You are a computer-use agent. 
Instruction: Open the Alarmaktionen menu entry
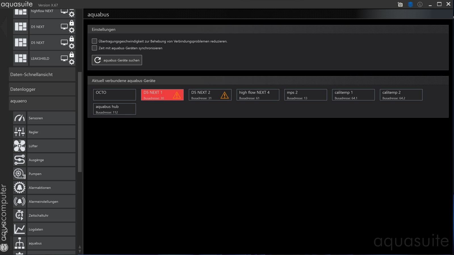pos(51,187)
